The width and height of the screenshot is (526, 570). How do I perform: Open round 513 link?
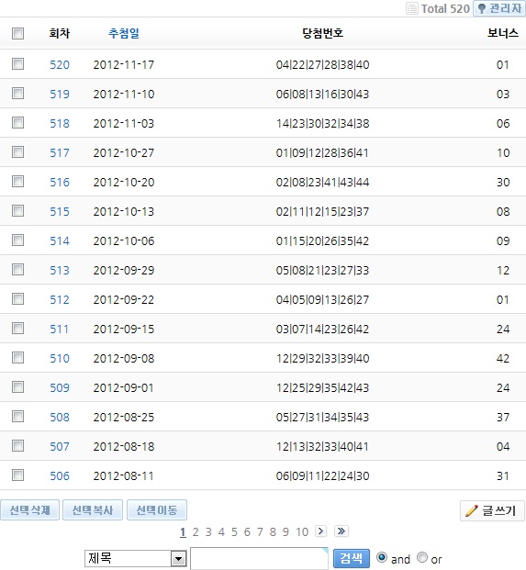pos(60,271)
